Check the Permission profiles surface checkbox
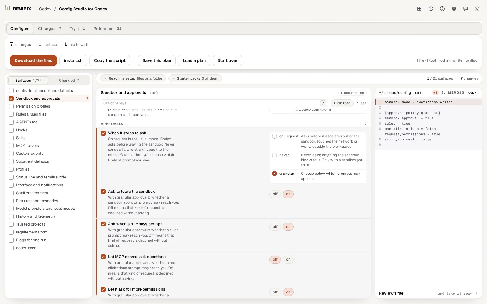This screenshot has height=304, width=487. pyautogui.click(x=11, y=106)
